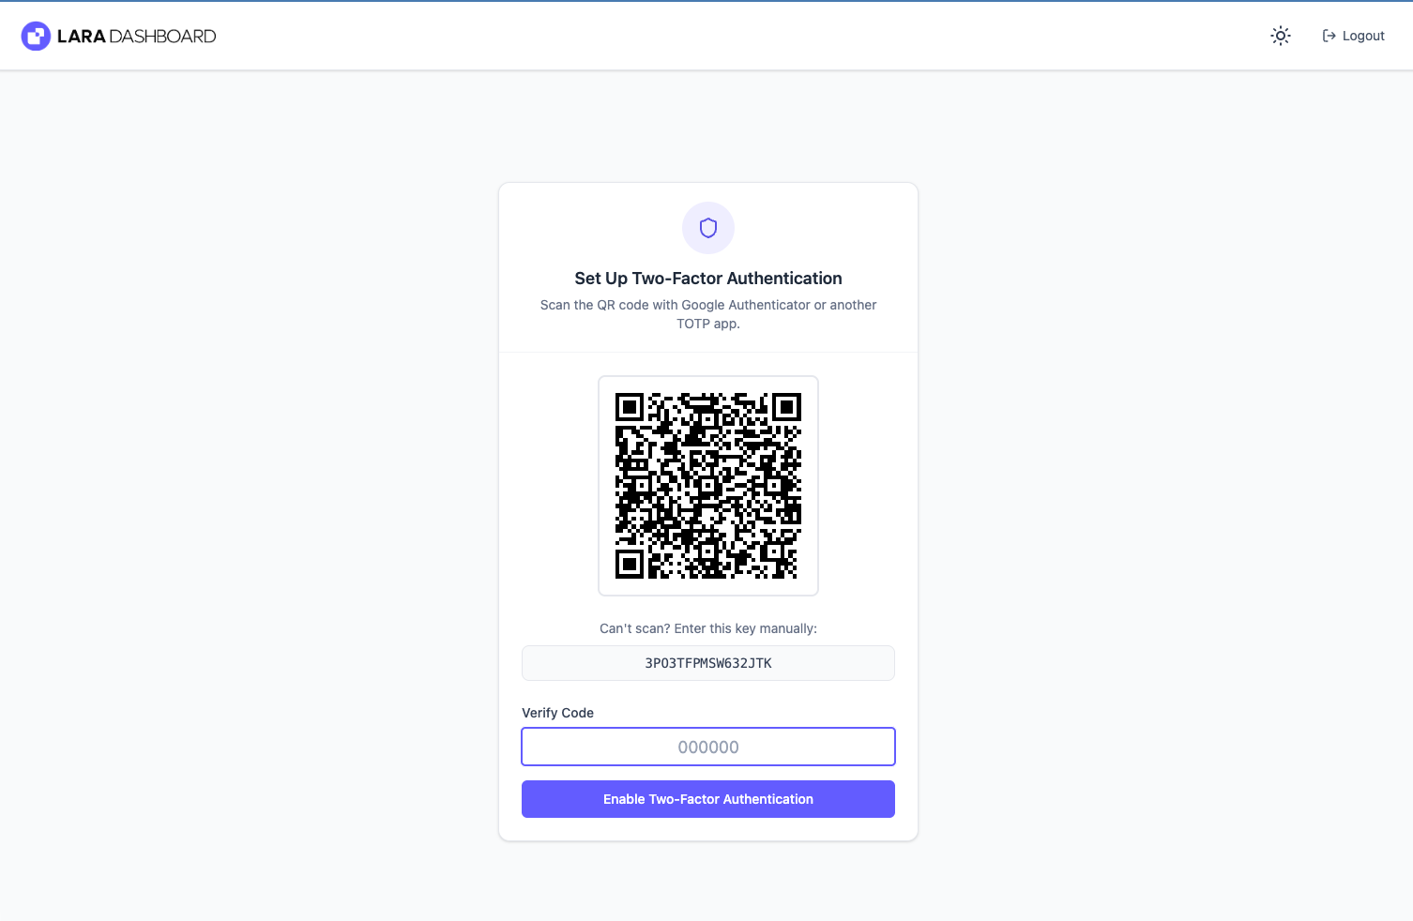Click the Lara Dashboard logo icon
This screenshot has height=921, width=1413.
tap(36, 37)
